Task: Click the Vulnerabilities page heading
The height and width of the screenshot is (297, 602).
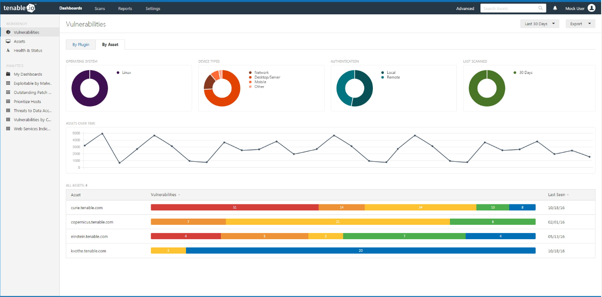Action: coord(86,24)
